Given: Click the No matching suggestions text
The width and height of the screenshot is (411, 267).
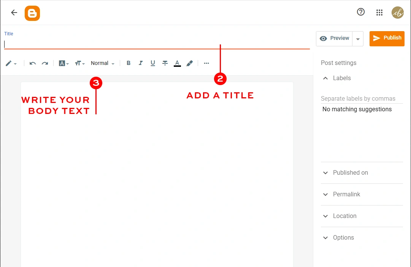Looking at the screenshot, I should tap(357, 109).
